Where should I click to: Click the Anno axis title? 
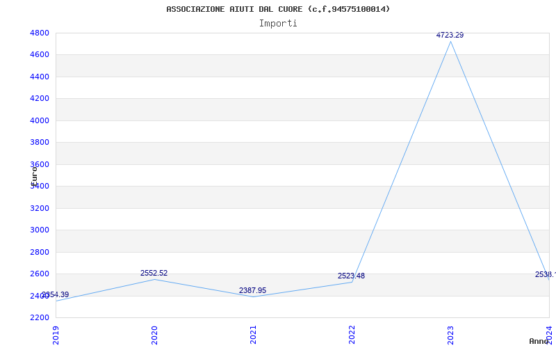pos(539,341)
